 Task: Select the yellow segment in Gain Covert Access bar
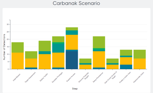pos(112,67)
